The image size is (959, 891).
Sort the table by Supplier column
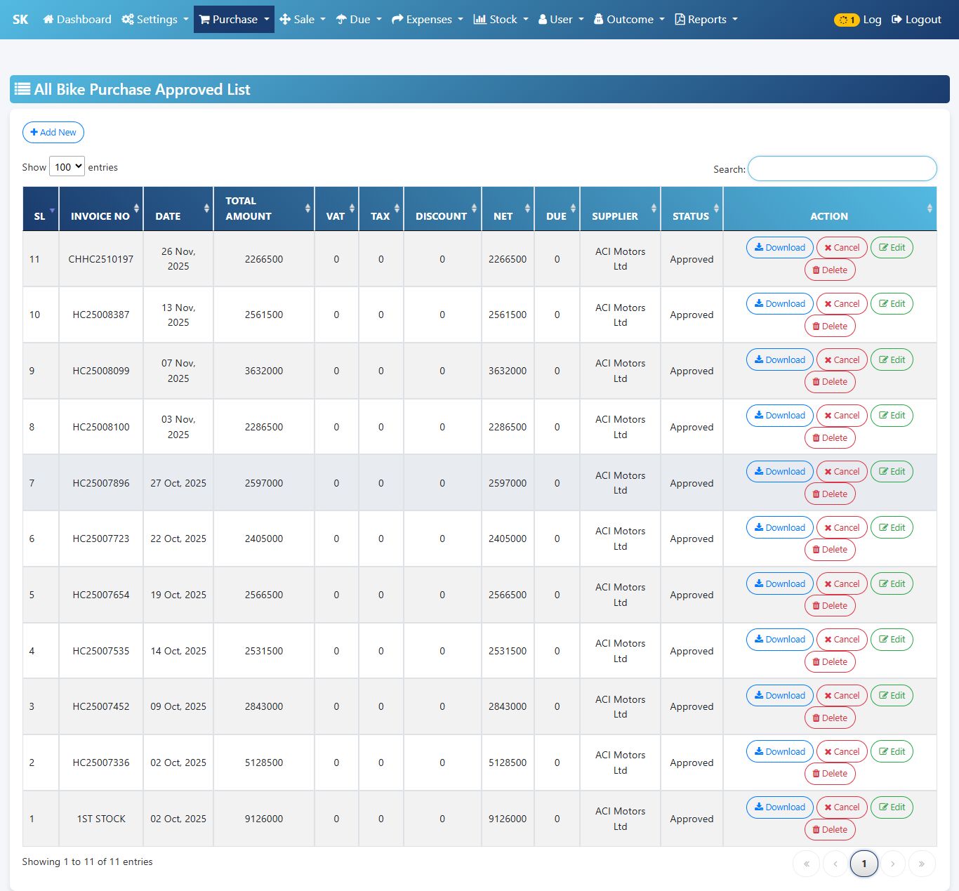pos(620,209)
